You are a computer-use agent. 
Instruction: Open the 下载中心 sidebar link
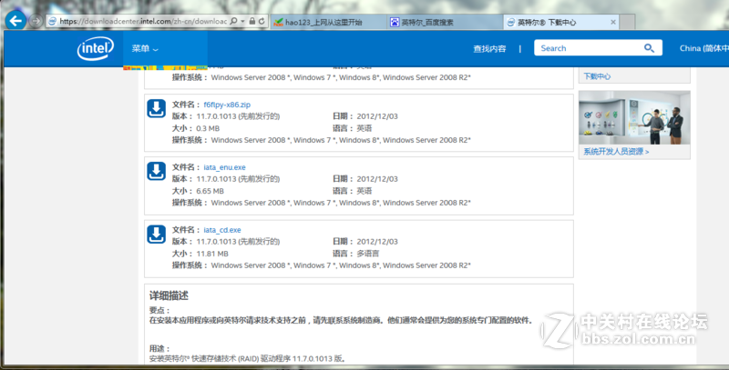click(597, 76)
